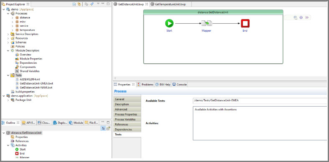This screenshot has width=329, height=162.
Task: Open Process Variables section
Action: (x=127, y=119)
